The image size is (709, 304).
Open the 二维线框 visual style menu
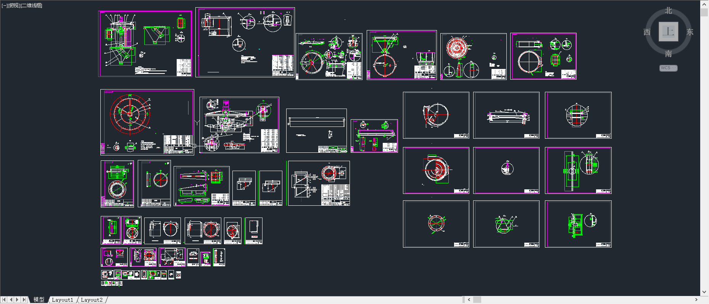[x=32, y=5]
